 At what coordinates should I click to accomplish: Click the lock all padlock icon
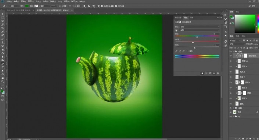(x=247, y=48)
